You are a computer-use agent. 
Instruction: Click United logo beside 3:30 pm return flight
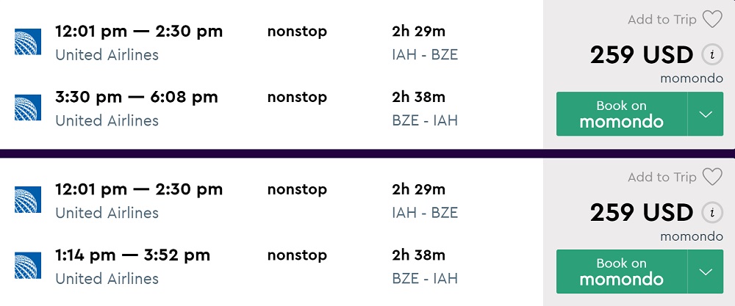pos(27,107)
